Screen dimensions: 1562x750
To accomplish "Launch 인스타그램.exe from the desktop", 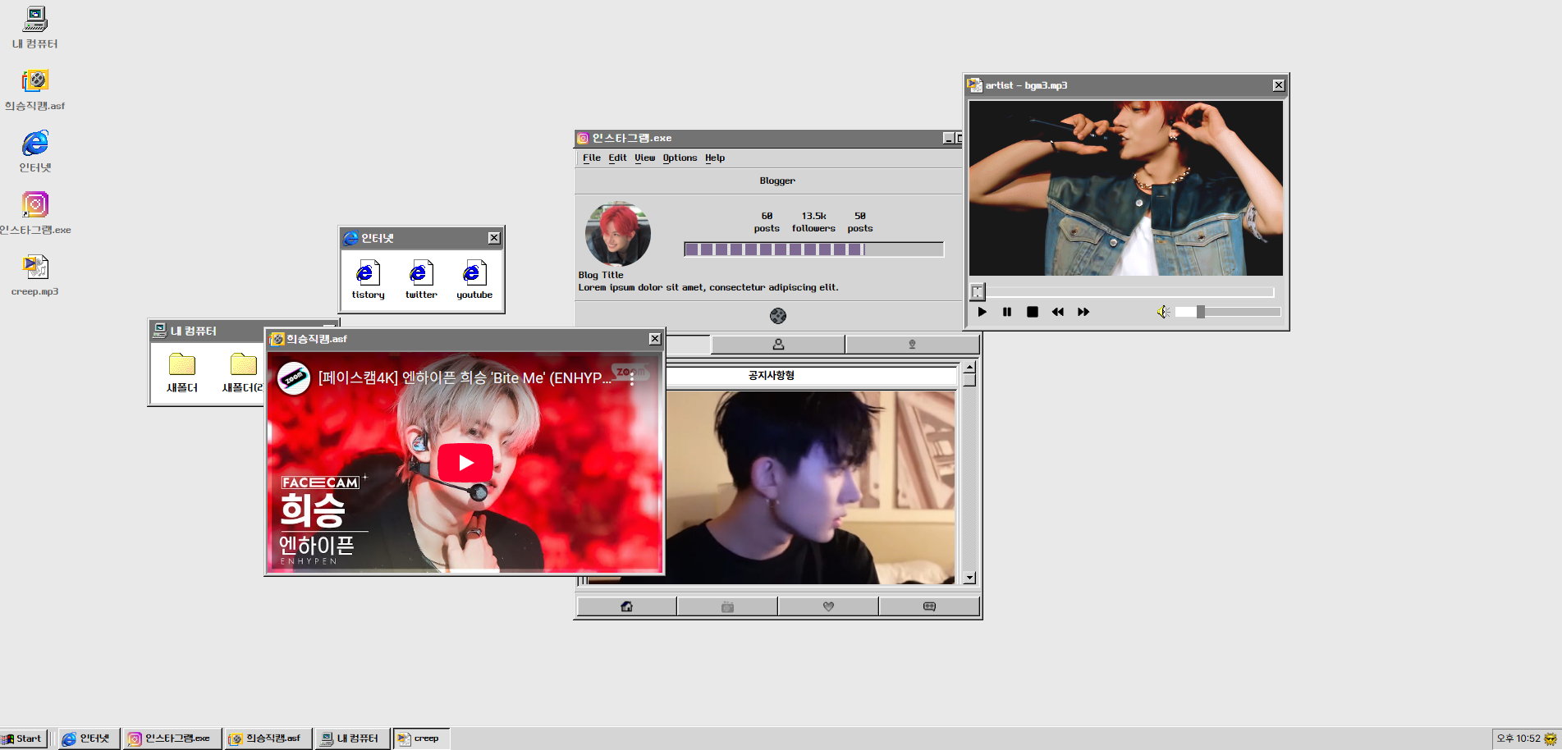I will (x=34, y=213).
